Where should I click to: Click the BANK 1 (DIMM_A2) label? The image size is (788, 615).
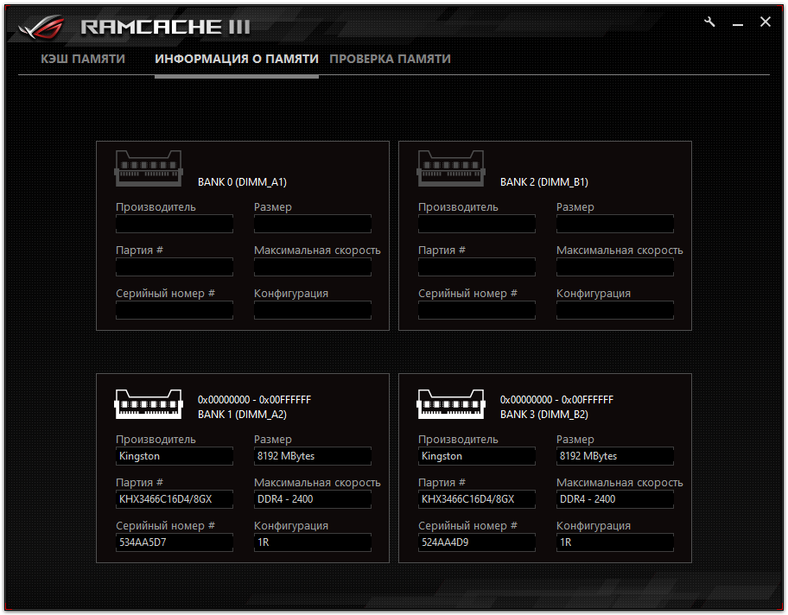click(242, 414)
